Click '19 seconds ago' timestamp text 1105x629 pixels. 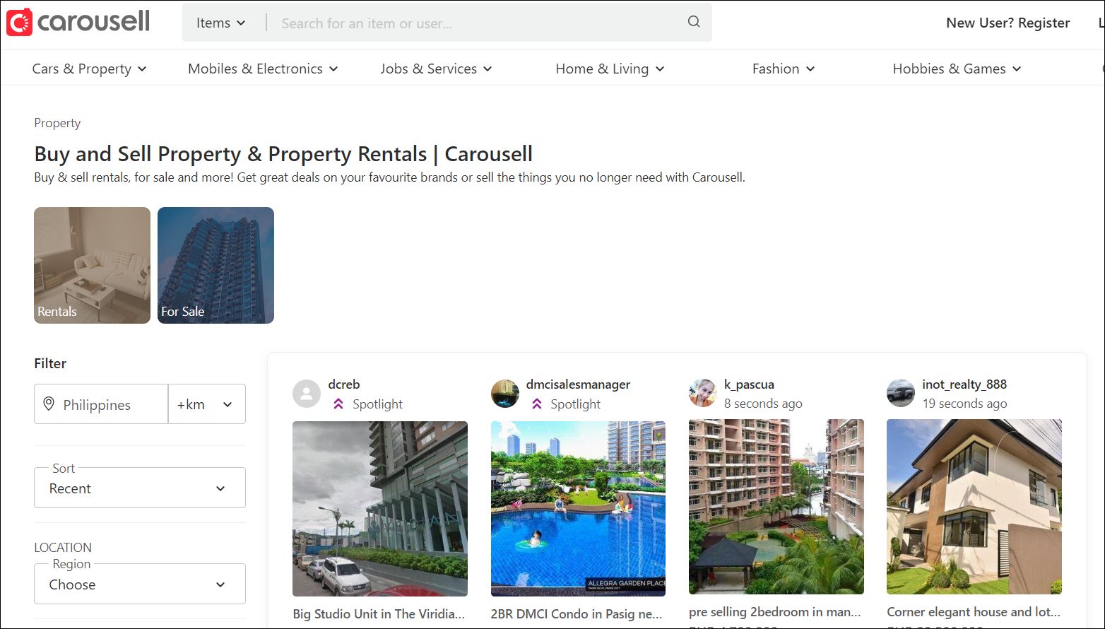[x=964, y=404]
